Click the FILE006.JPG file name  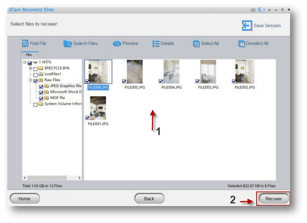coord(98,87)
